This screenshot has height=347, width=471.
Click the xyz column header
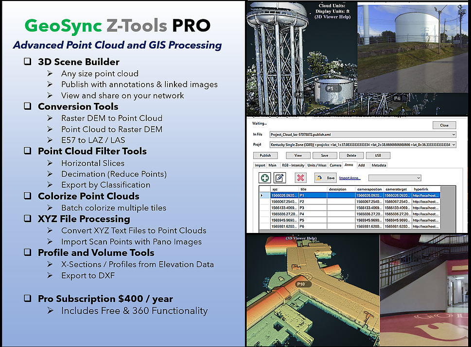click(284, 189)
